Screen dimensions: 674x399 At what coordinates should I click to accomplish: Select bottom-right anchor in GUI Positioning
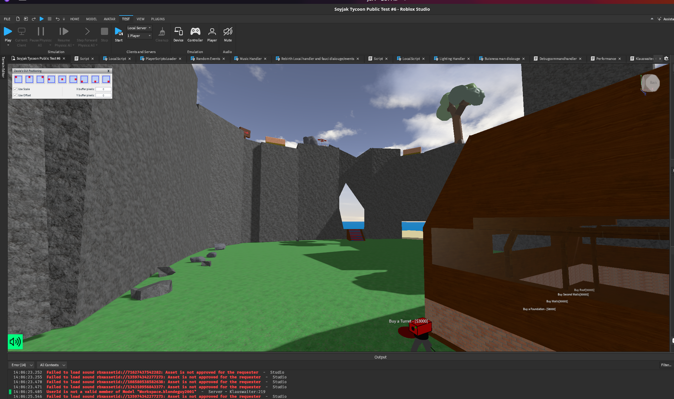(x=106, y=79)
